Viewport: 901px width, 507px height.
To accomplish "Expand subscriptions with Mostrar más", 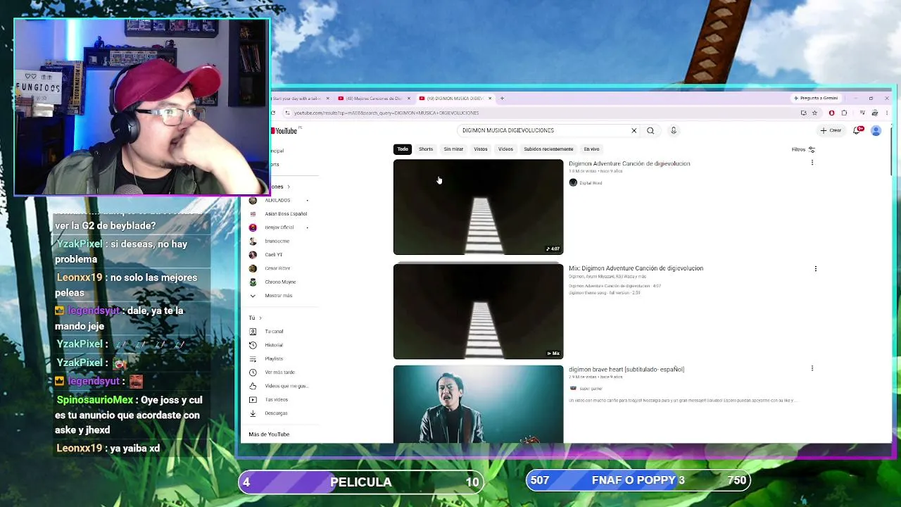I will point(277,296).
